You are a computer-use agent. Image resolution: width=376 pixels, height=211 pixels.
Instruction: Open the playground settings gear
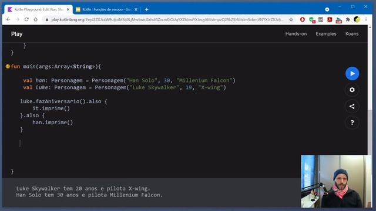pos(352,90)
